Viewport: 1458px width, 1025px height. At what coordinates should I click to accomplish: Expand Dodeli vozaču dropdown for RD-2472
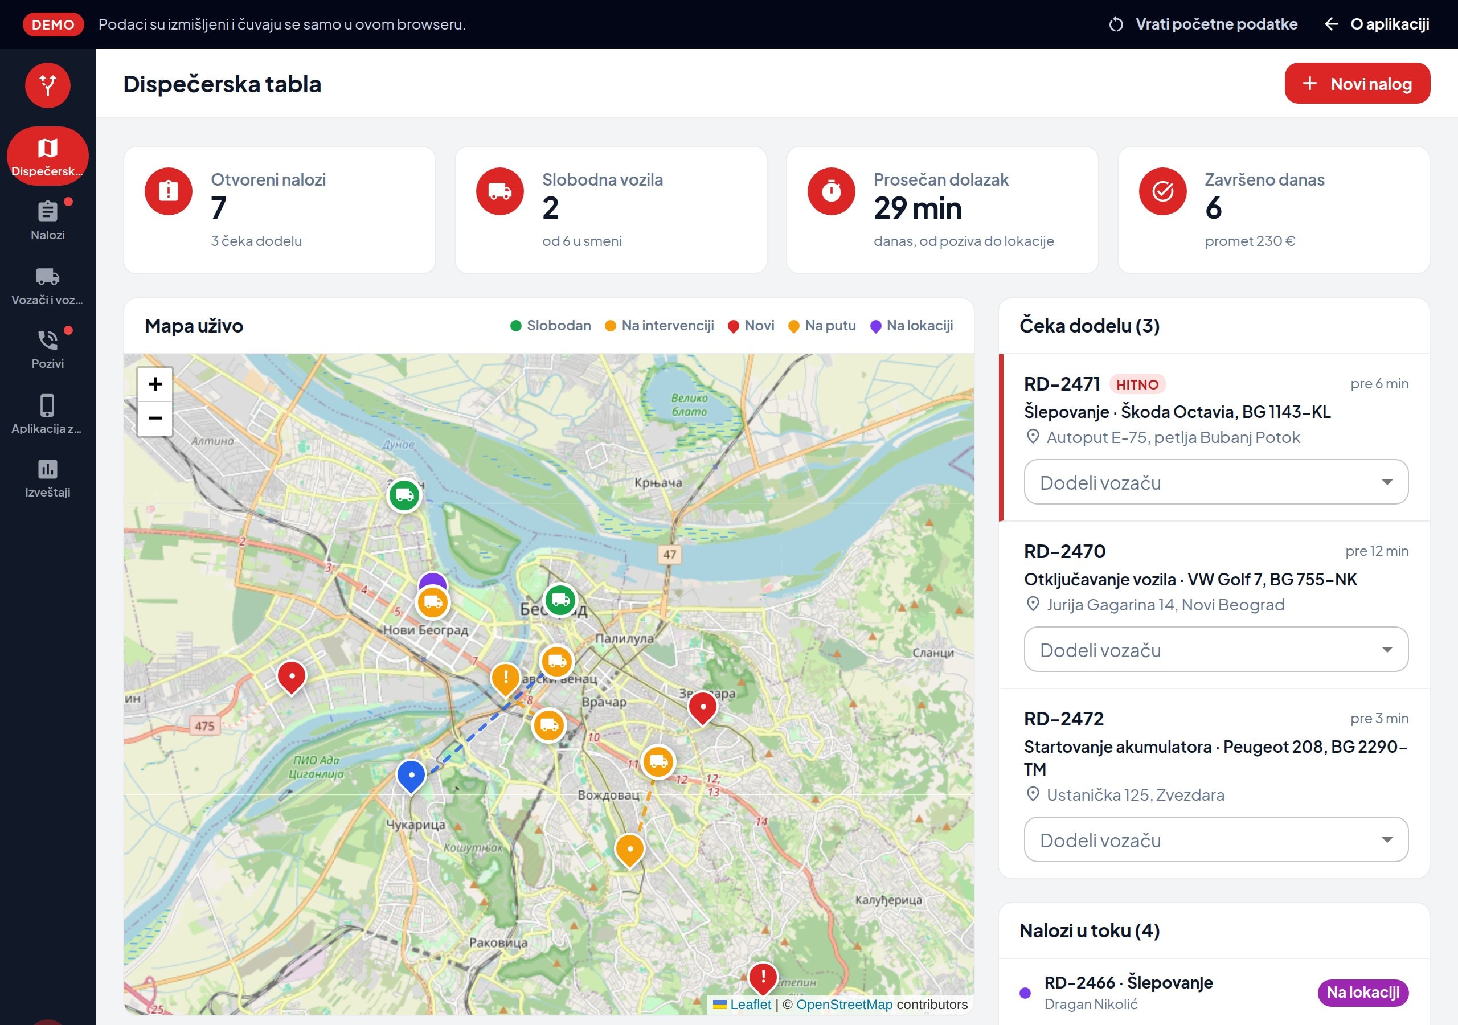click(x=1215, y=839)
